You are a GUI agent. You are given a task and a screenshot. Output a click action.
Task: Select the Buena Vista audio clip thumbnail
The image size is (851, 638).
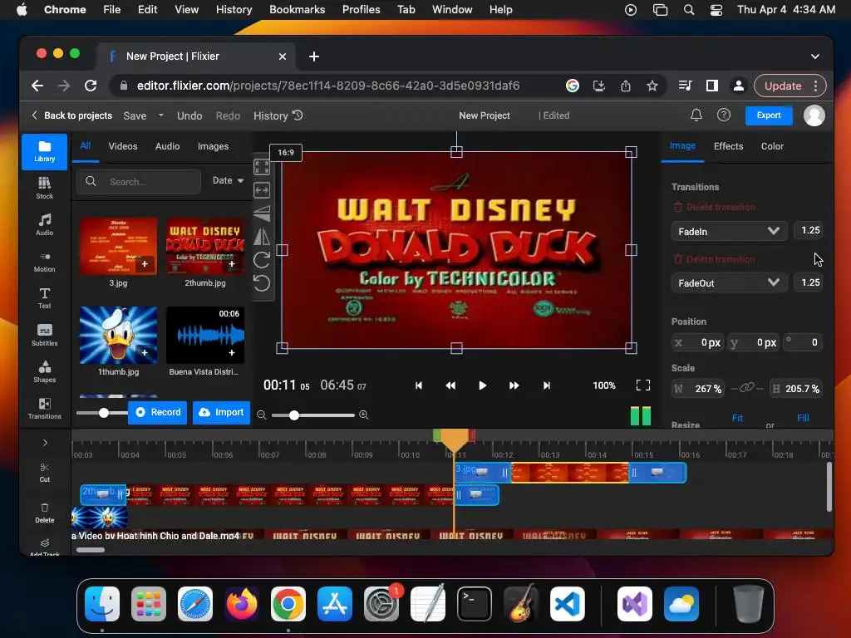(x=205, y=335)
